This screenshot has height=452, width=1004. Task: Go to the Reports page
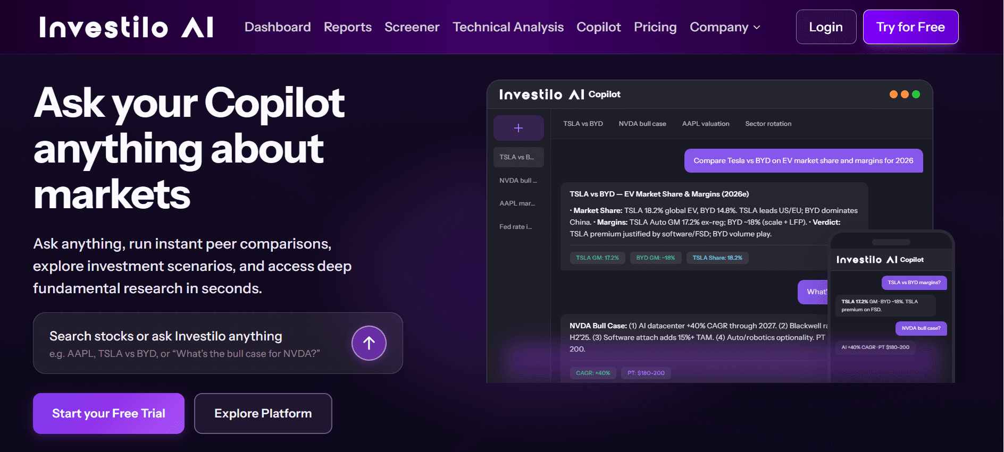[348, 27]
